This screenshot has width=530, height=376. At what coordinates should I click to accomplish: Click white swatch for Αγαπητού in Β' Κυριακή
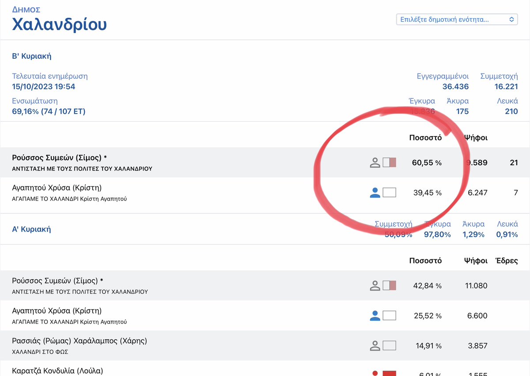coord(390,192)
